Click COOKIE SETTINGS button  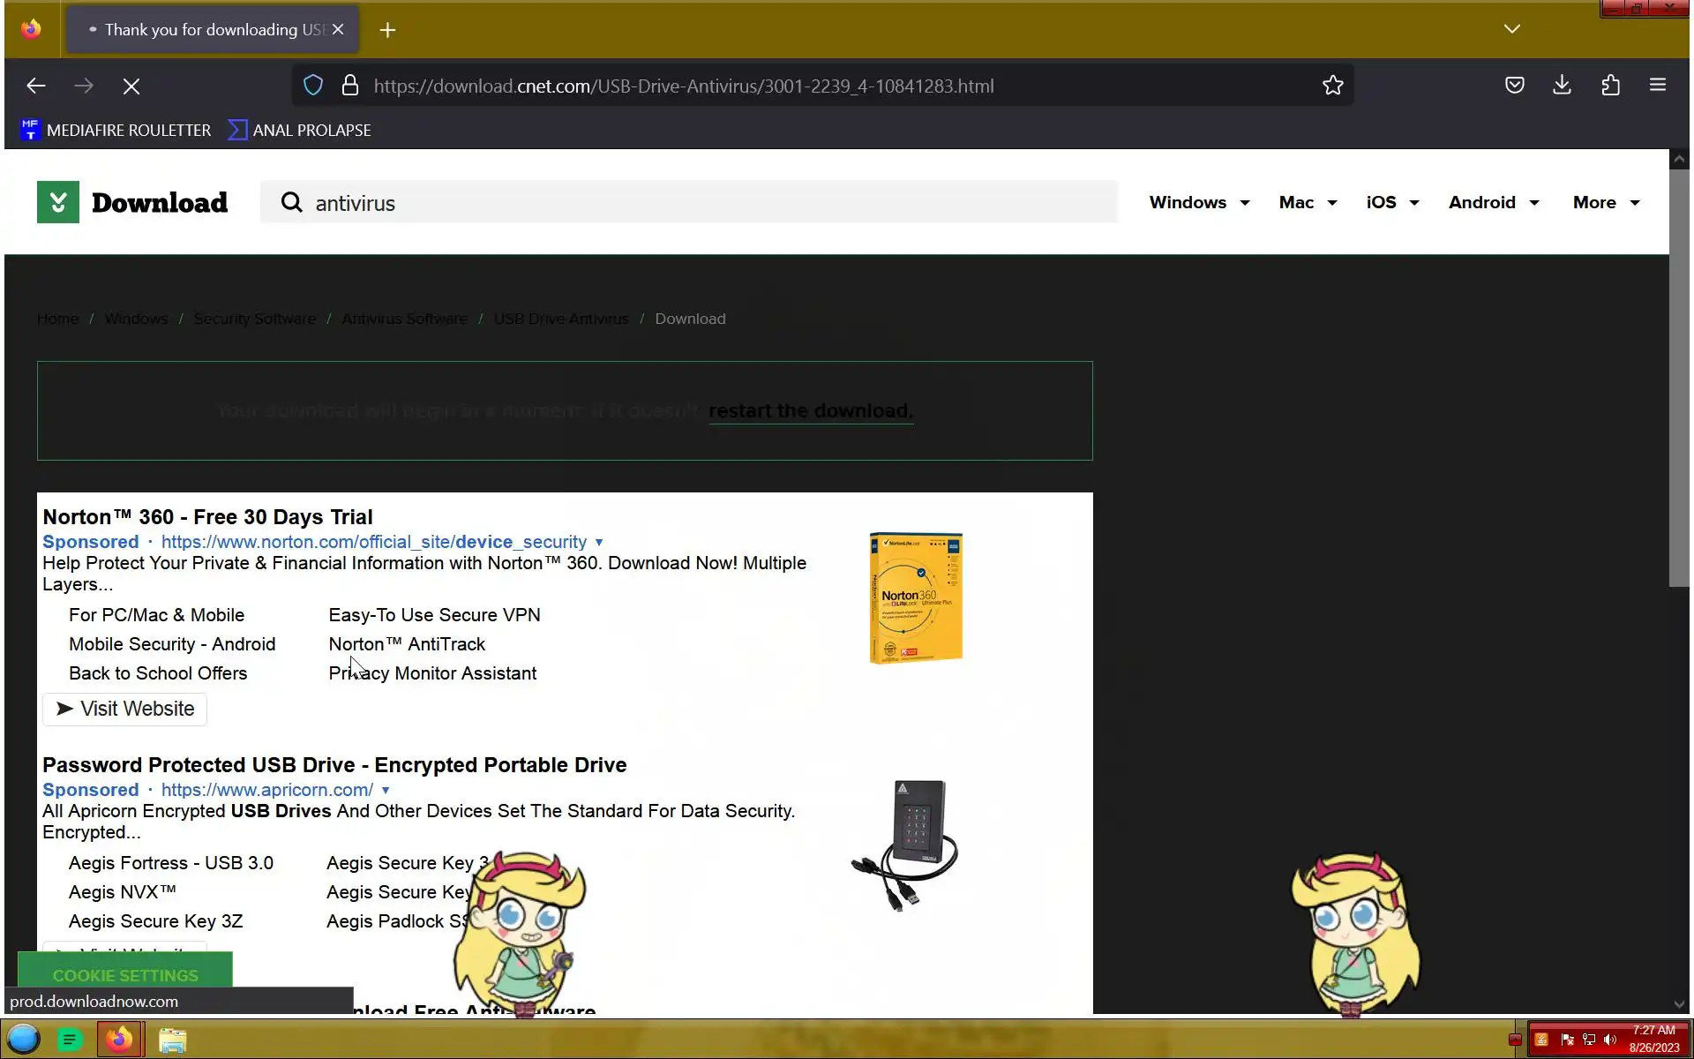point(125,974)
